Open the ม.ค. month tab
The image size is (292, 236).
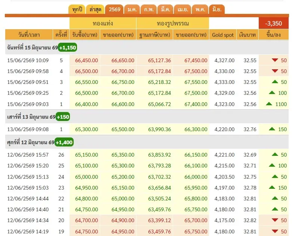[132, 9]
